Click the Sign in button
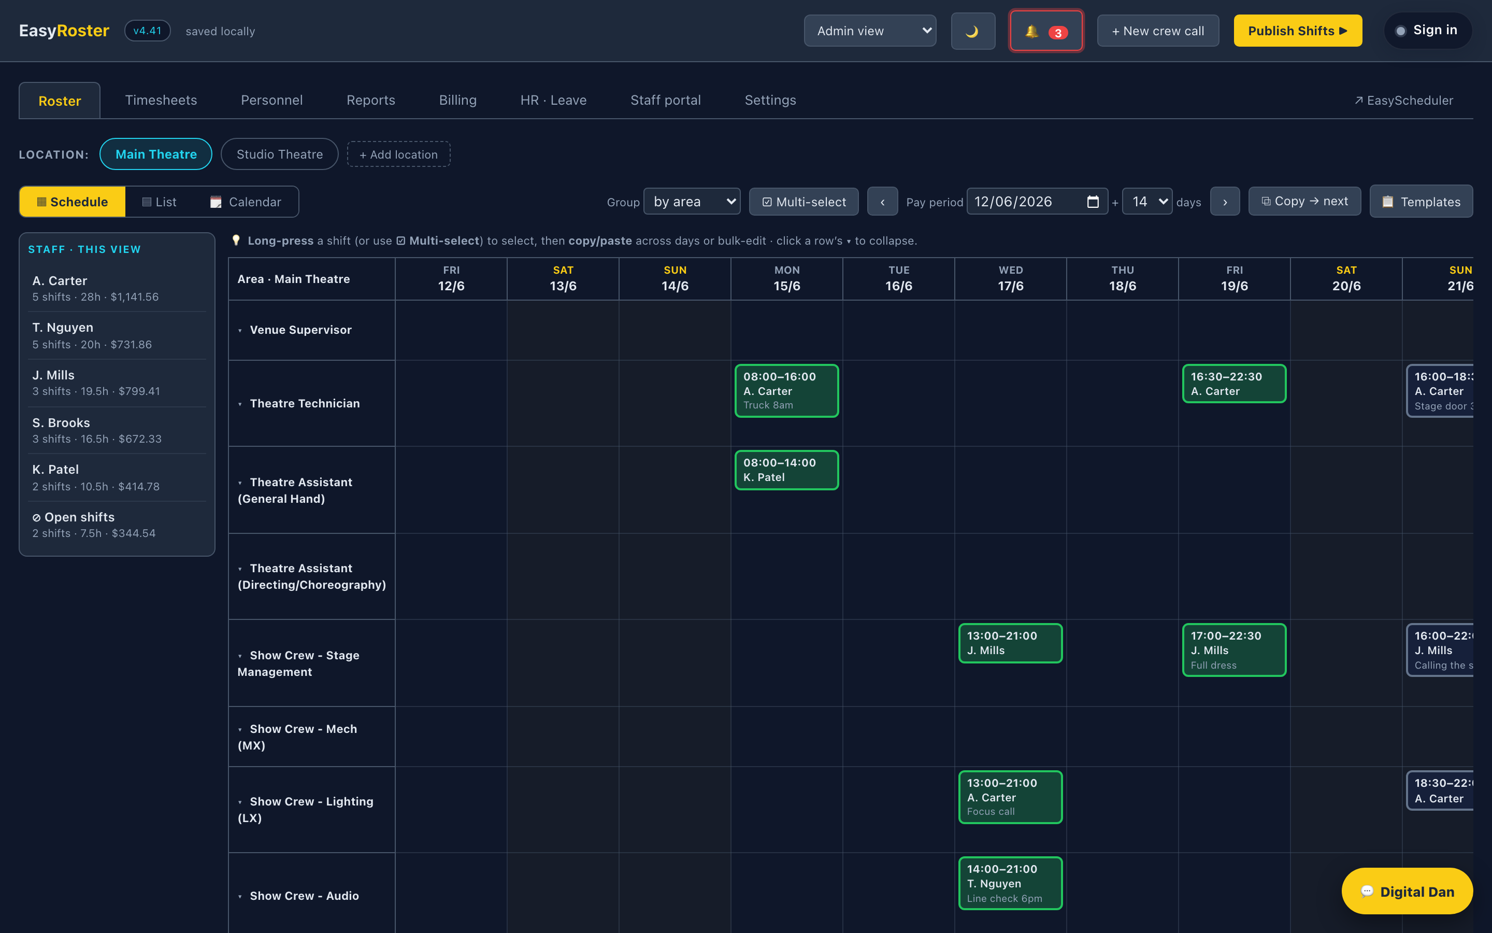1492x933 pixels. pos(1428,30)
